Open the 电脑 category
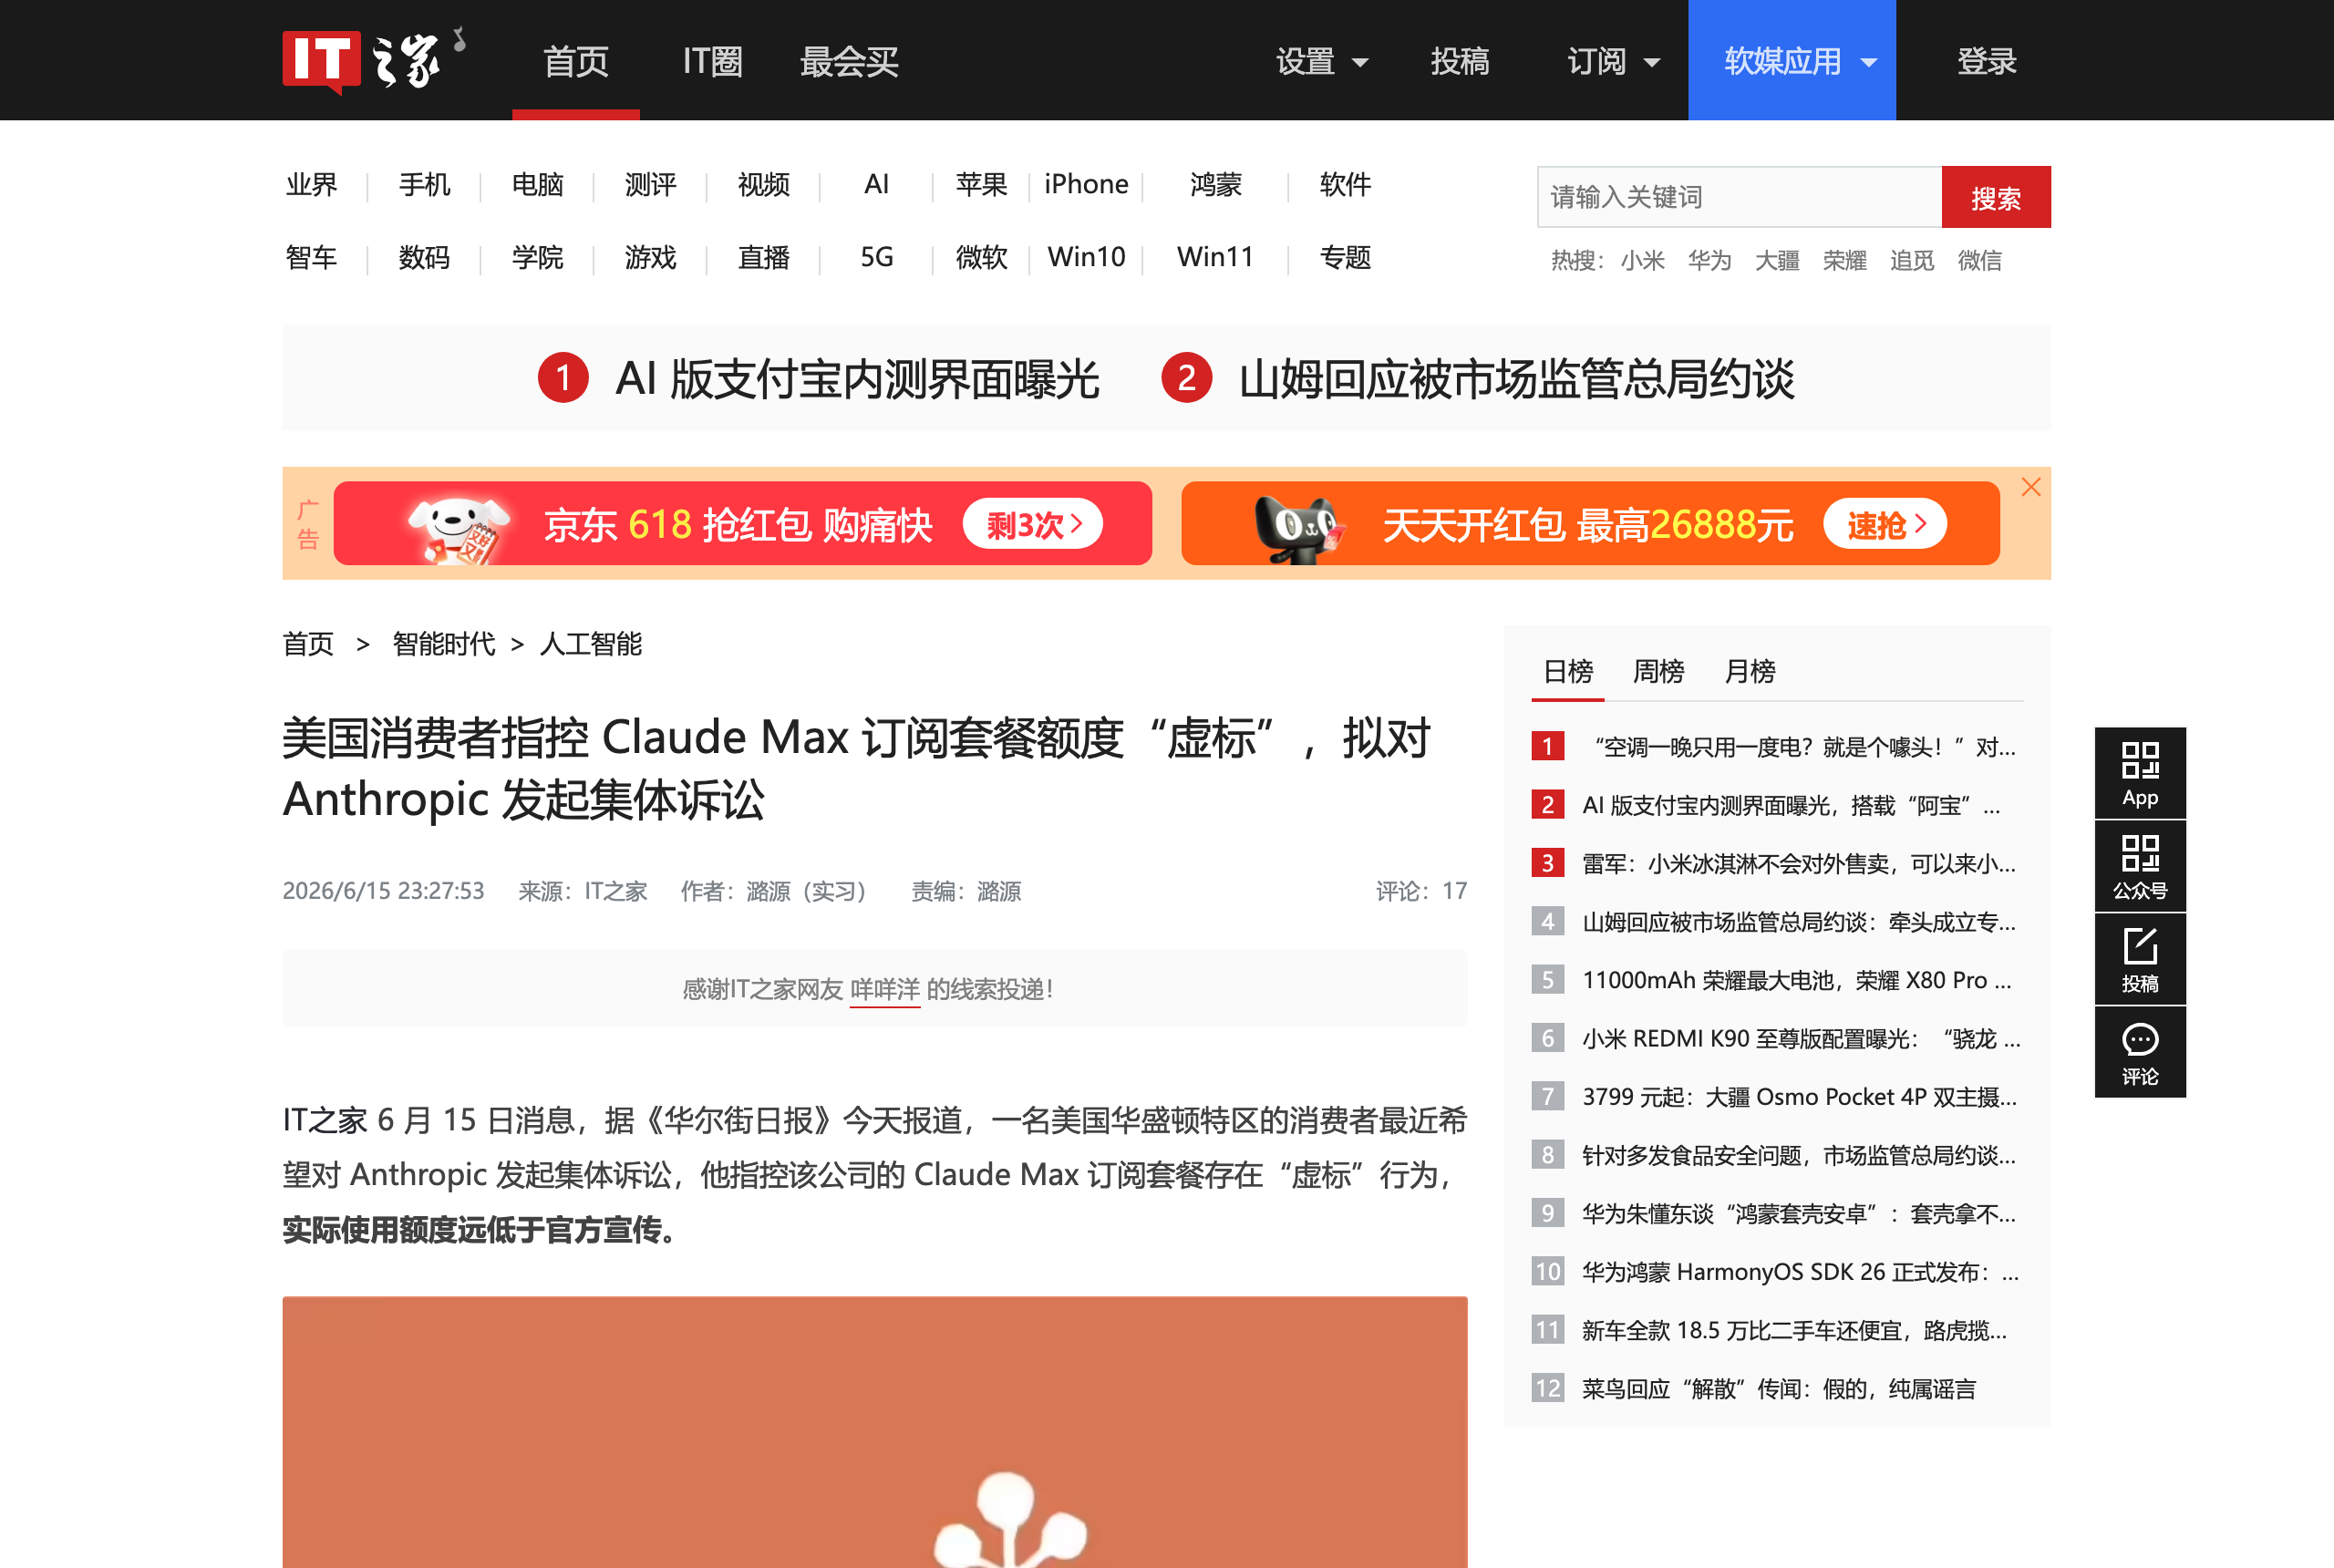 tap(537, 185)
